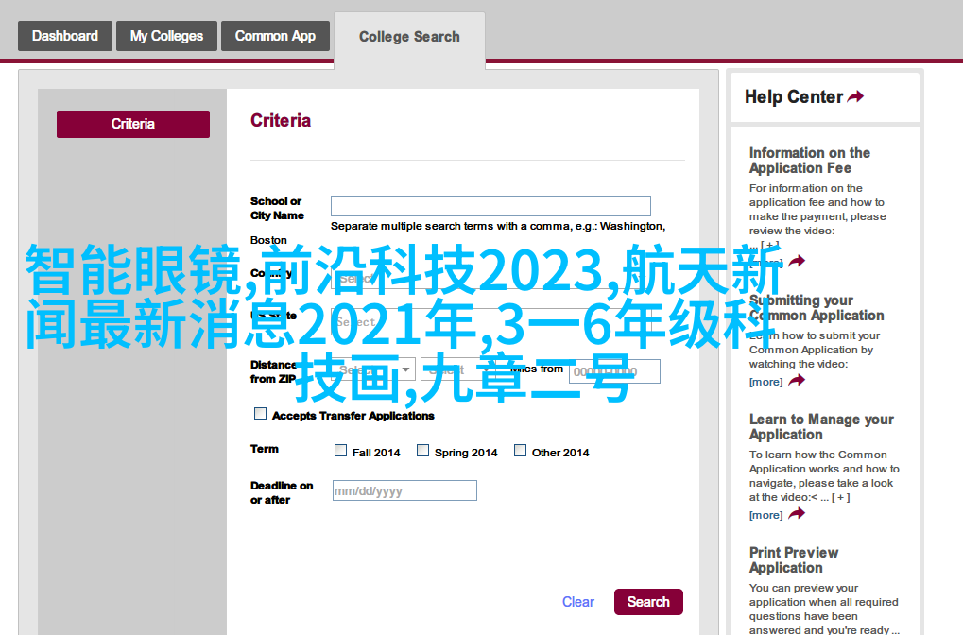The width and height of the screenshot is (963, 635).
Task: Check Accepts Transfer Applications box
Action: (261, 414)
